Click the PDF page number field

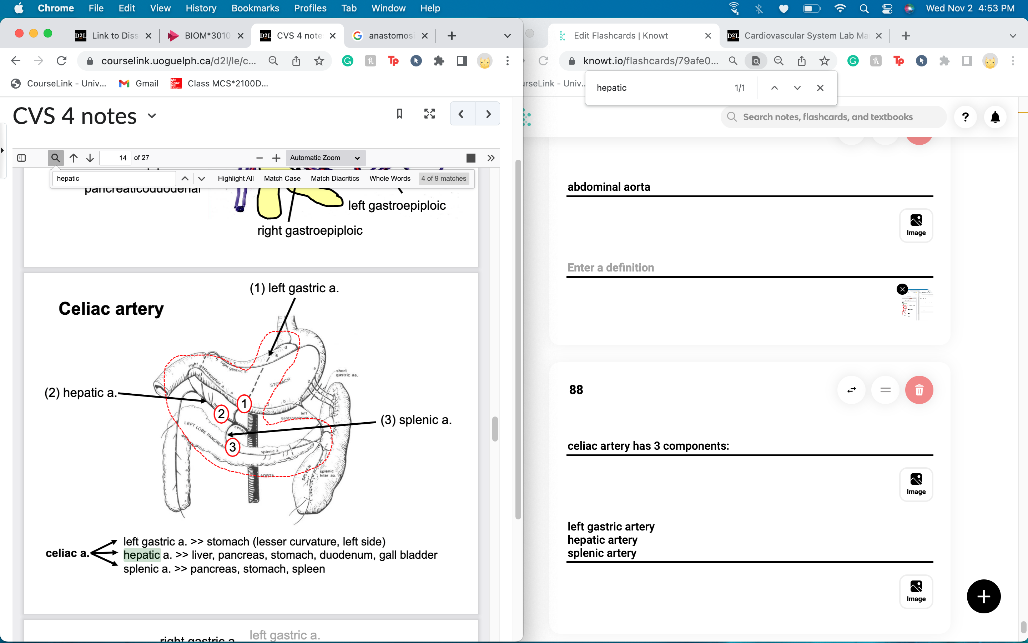(x=115, y=158)
